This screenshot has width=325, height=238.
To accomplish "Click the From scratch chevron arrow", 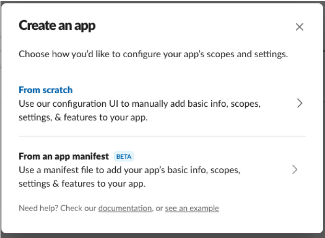I will pyautogui.click(x=300, y=103).
